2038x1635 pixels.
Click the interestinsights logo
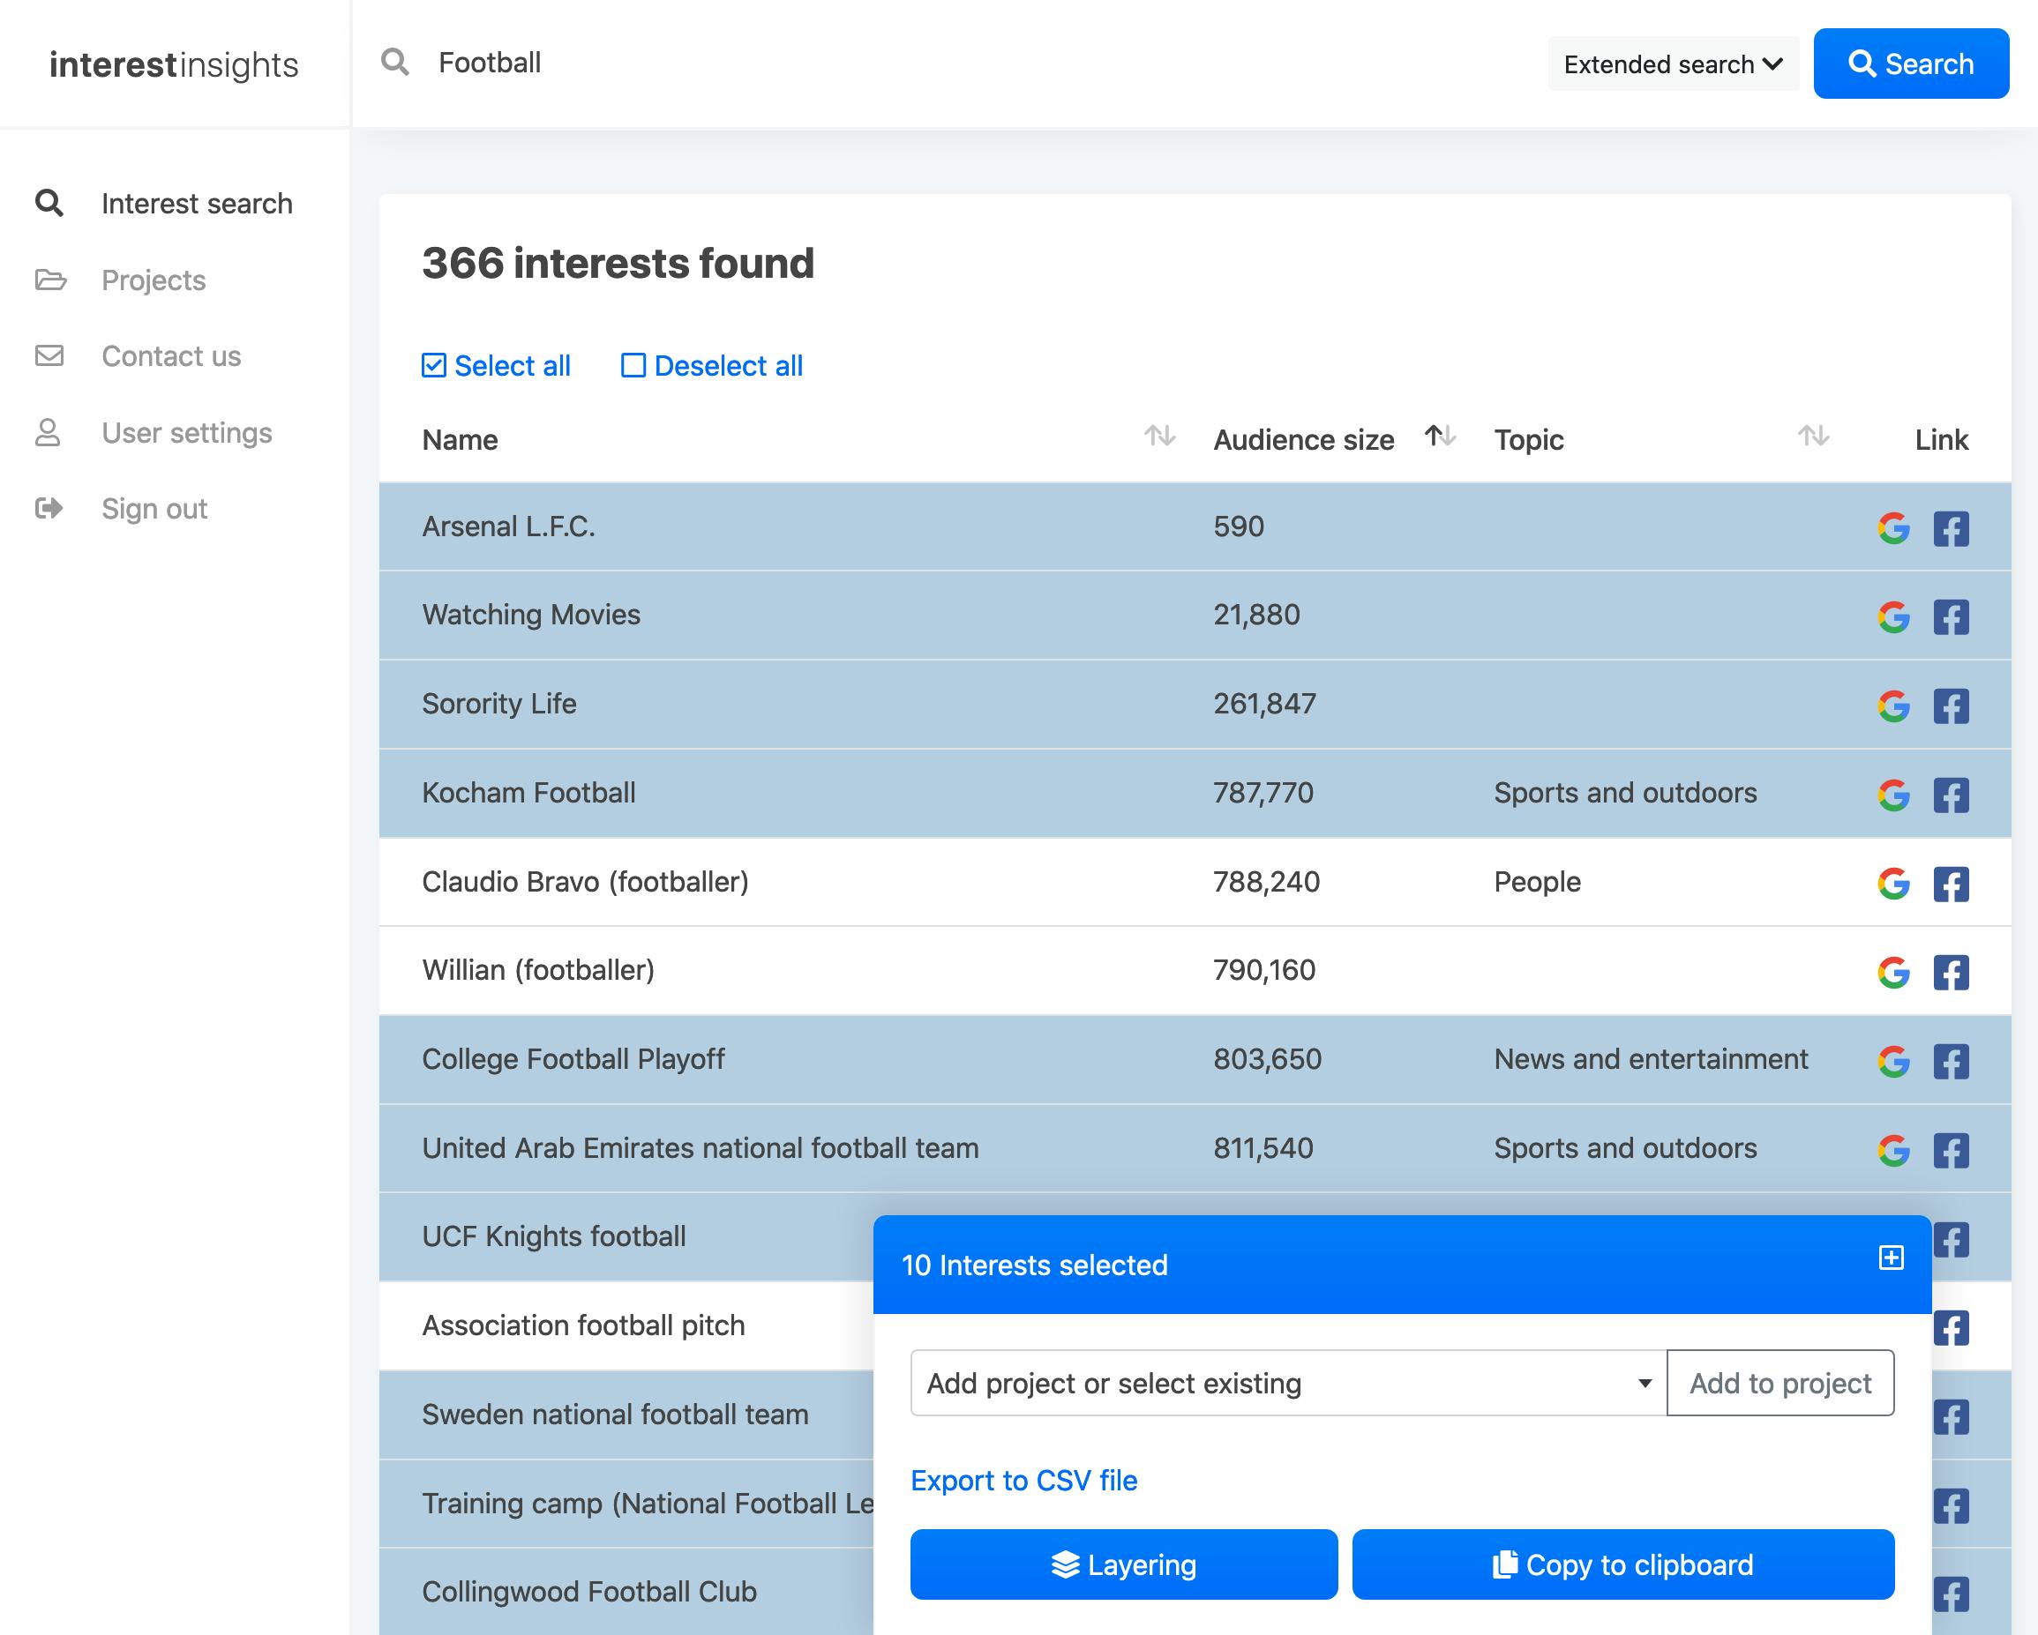click(174, 64)
